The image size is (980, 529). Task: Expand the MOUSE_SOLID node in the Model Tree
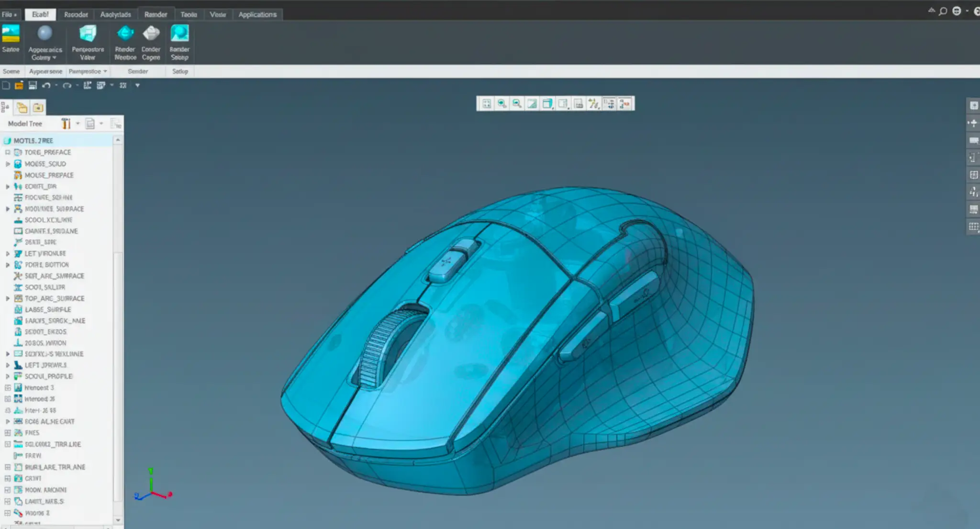(x=8, y=163)
